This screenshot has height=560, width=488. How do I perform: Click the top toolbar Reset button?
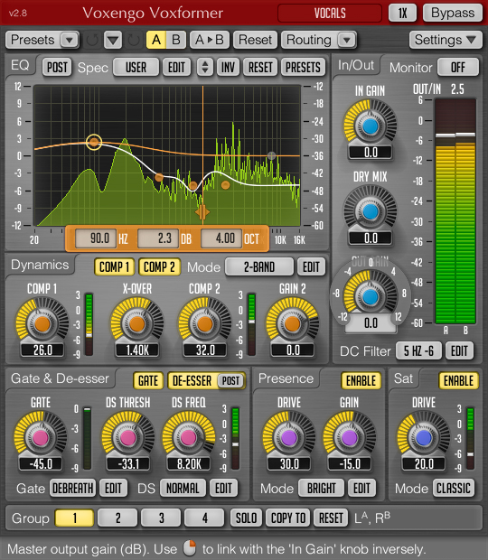(x=255, y=40)
